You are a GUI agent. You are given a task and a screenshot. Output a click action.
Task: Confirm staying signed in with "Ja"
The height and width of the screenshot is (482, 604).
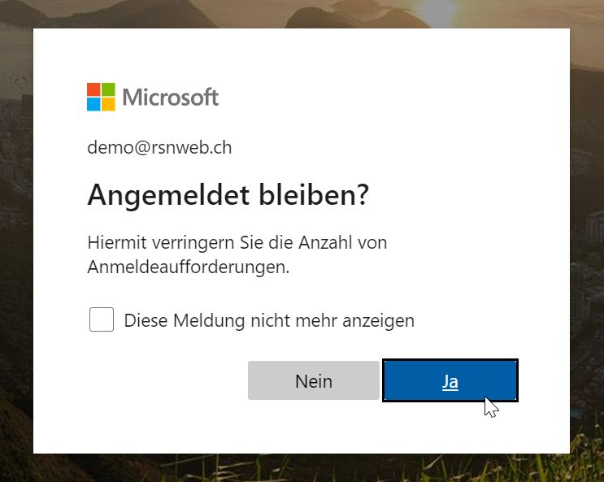coord(450,381)
